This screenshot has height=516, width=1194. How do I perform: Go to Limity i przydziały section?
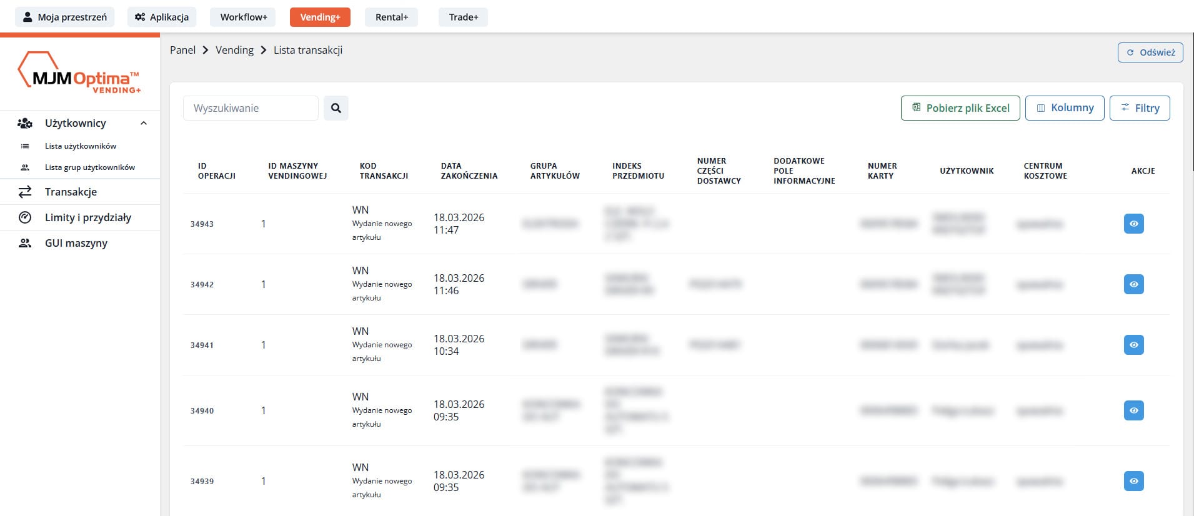[87, 217]
